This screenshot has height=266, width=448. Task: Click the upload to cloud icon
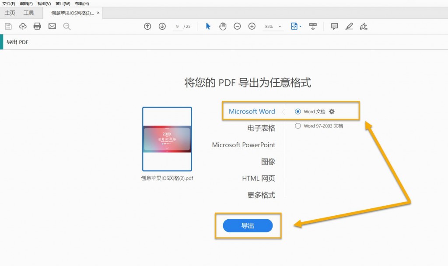click(23, 27)
